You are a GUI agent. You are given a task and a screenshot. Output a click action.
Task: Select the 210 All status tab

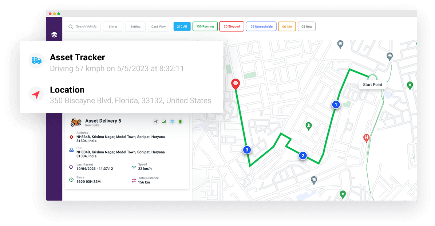coord(182,26)
